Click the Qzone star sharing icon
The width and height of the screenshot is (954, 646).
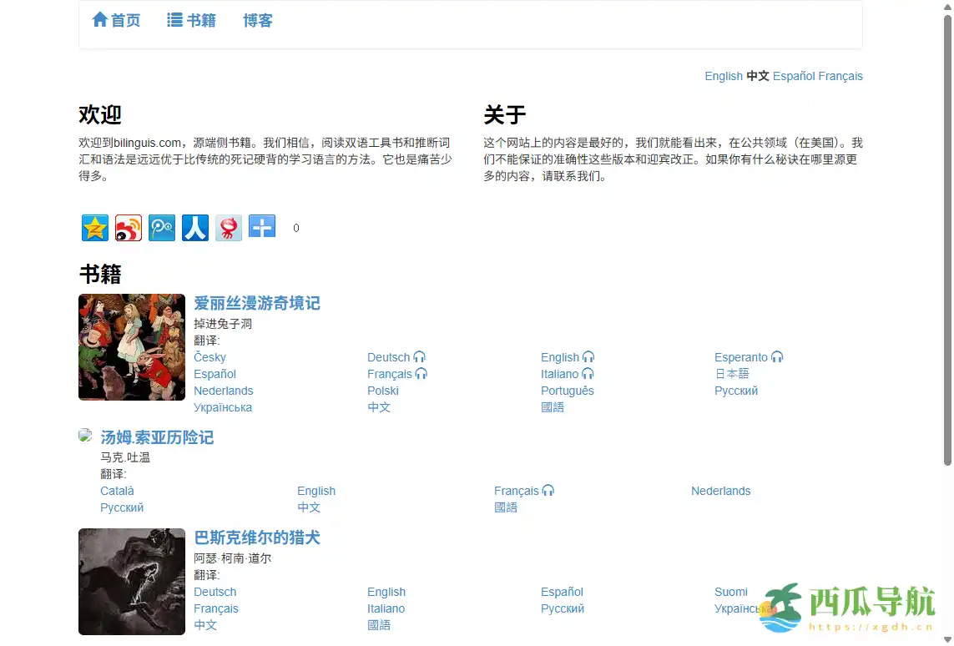[94, 227]
